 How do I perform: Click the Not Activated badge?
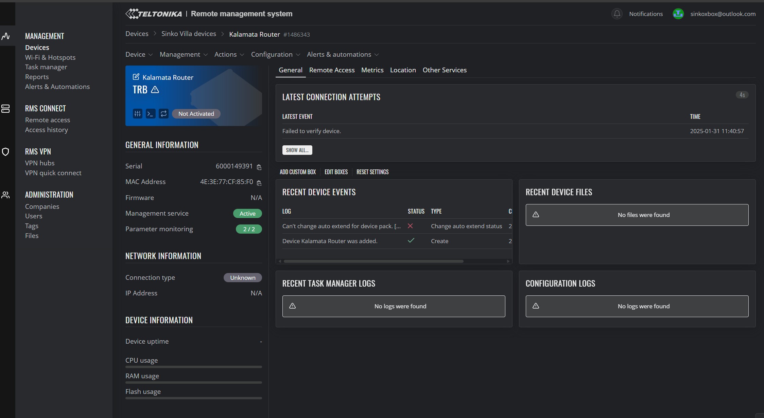pos(196,114)
